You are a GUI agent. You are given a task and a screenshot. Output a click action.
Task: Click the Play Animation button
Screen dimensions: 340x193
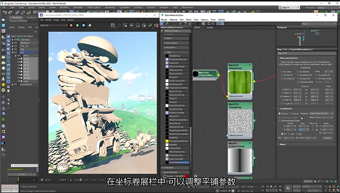[x=271, y=186]
